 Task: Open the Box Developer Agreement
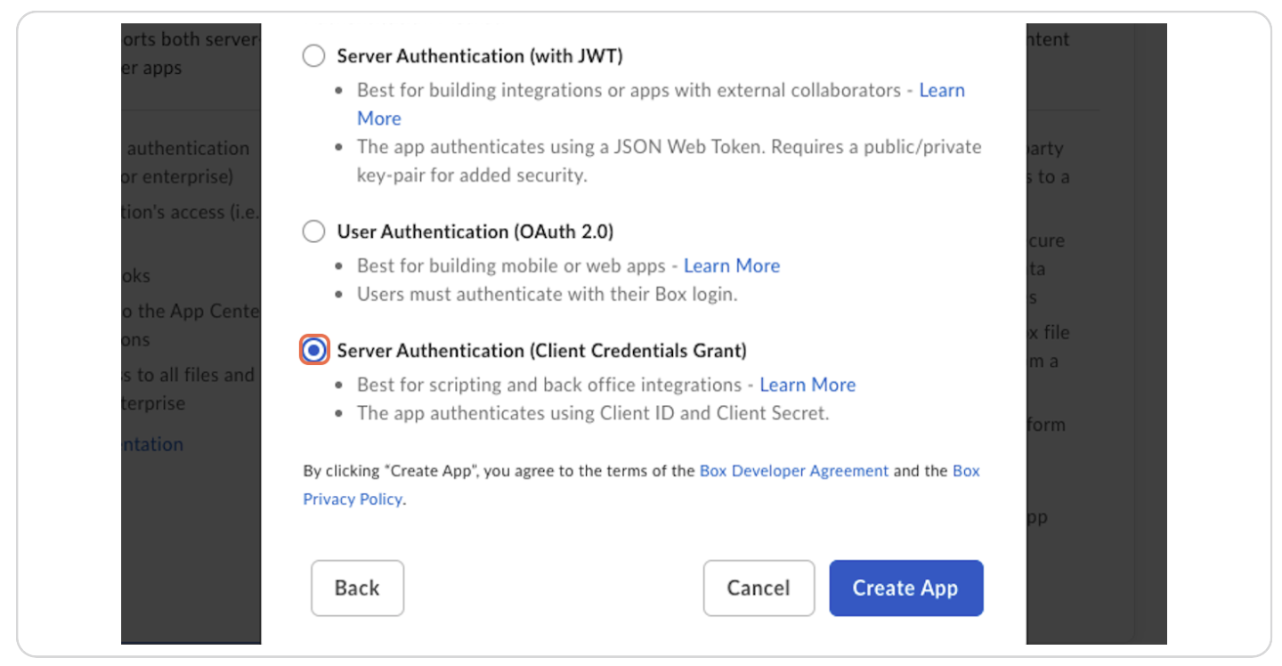(794, 470)
